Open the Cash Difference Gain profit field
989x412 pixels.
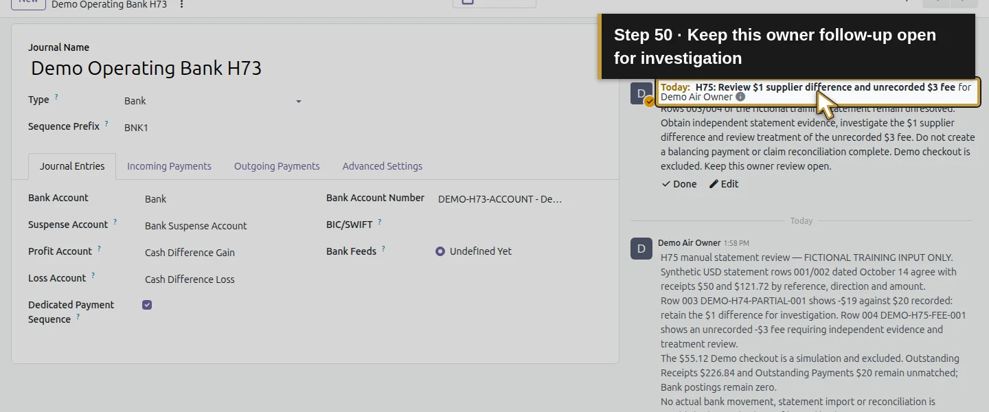pos(223,253)
